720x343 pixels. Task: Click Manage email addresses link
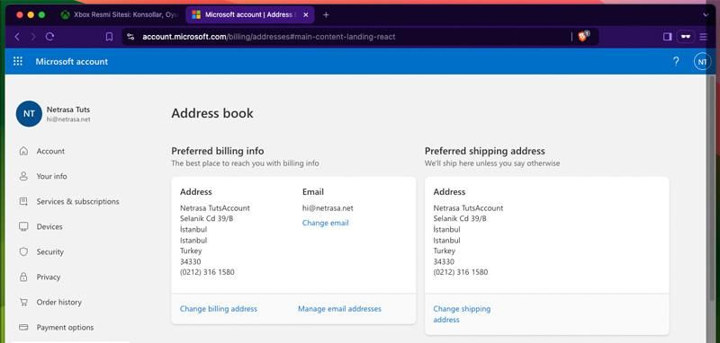(339, 309)
